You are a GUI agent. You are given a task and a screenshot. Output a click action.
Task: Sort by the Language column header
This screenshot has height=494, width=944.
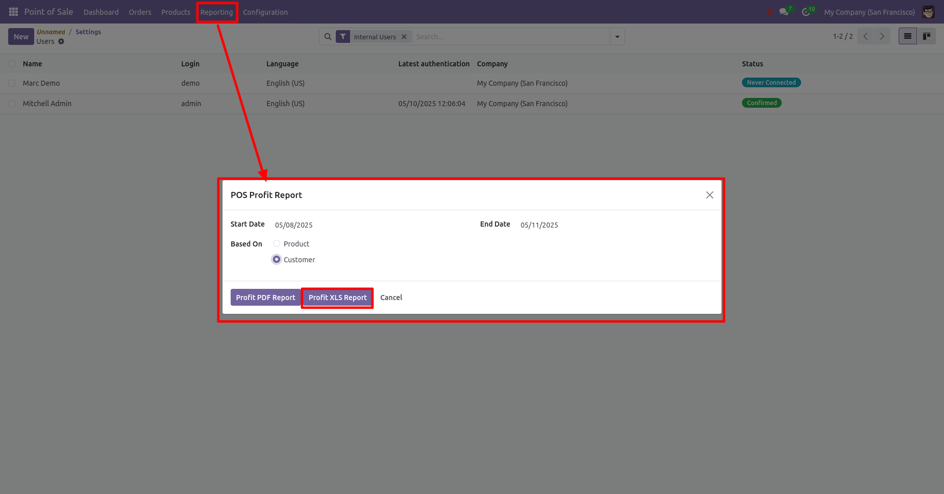pyautogui.click(x=282, y=64)
